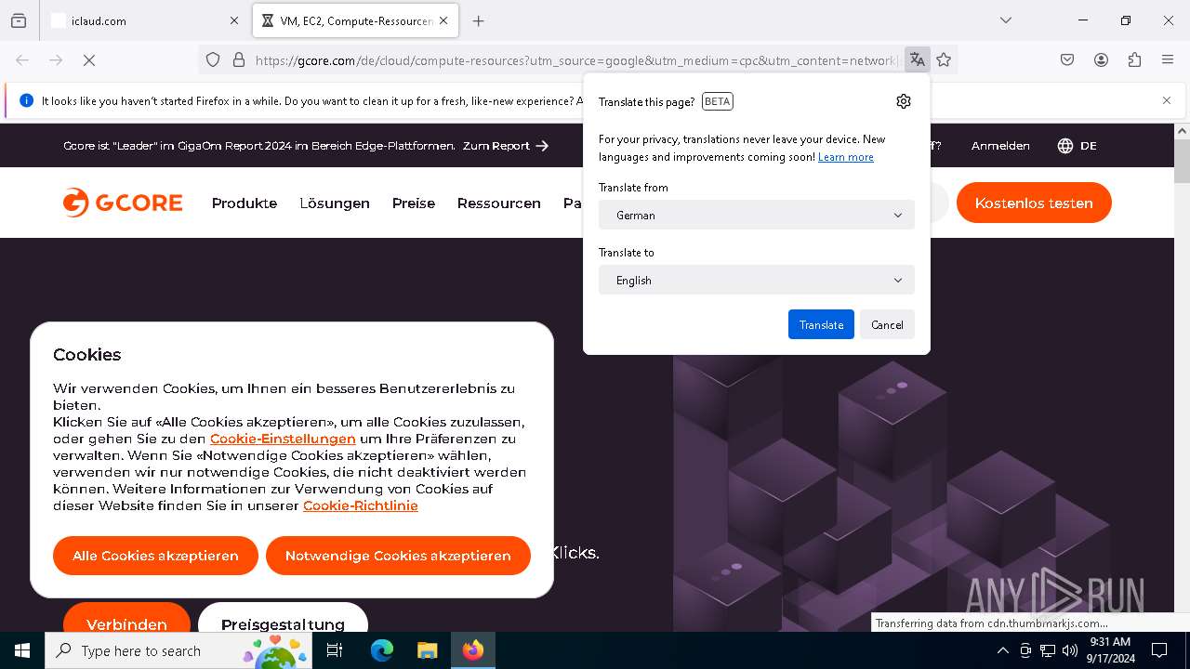Click the tracking protection shield icon
This screenshot has width=1190, height=669.
pyautogui.click(x=213, y=59)
